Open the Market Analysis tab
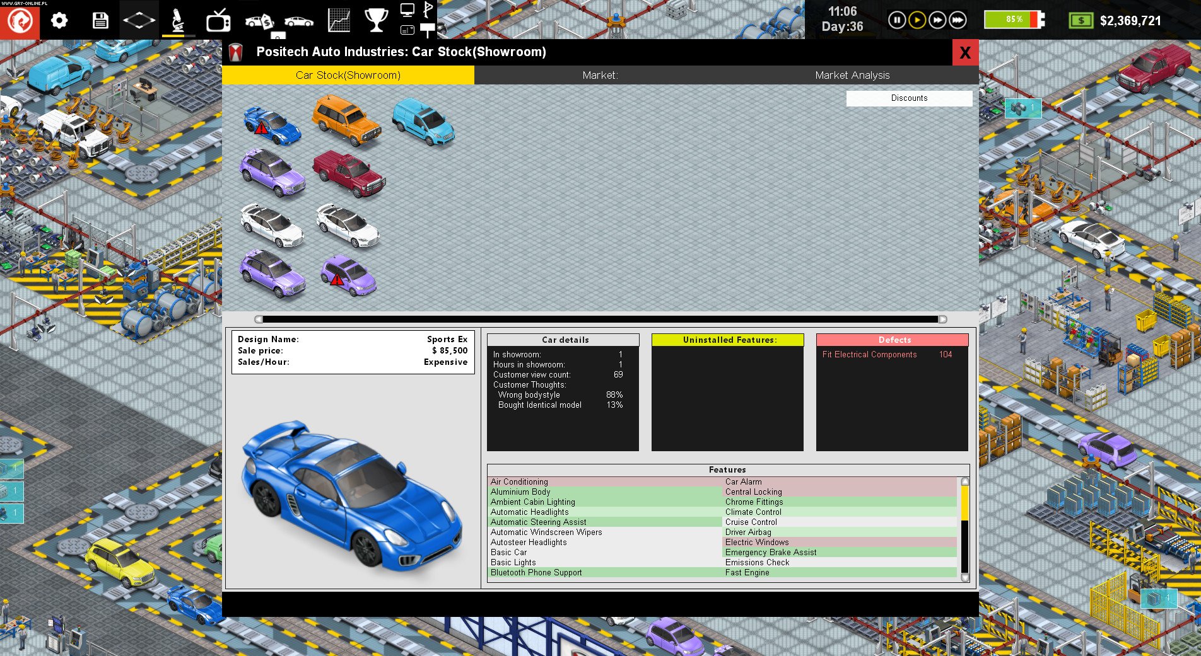This screenshot has width=1201, height=656. pos(853,75)
